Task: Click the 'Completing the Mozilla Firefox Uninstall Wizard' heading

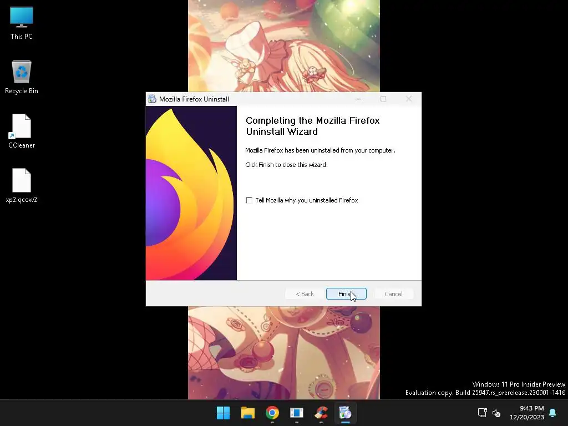Action: coord(313,126)
